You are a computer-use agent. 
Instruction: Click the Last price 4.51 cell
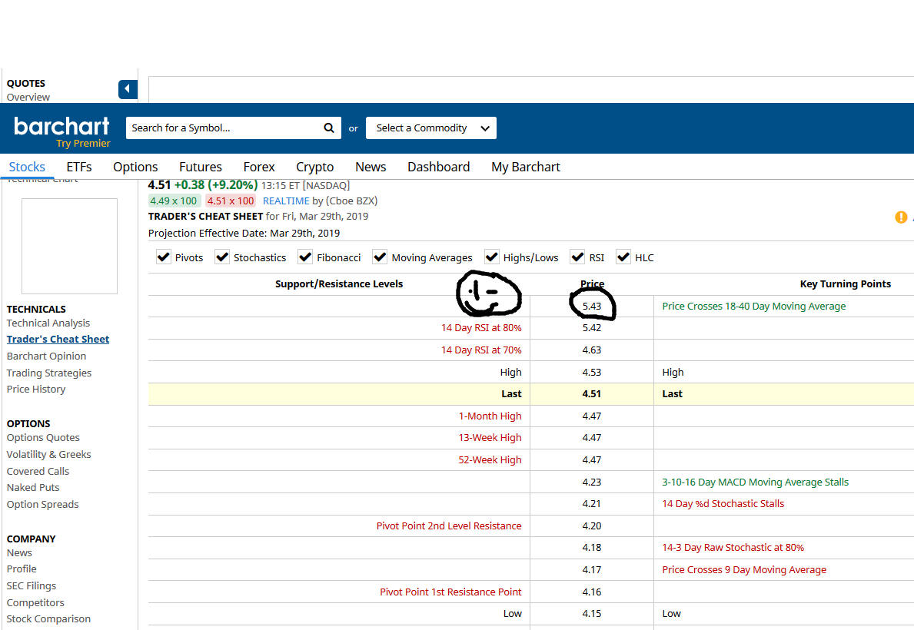(x=592, y=394)
